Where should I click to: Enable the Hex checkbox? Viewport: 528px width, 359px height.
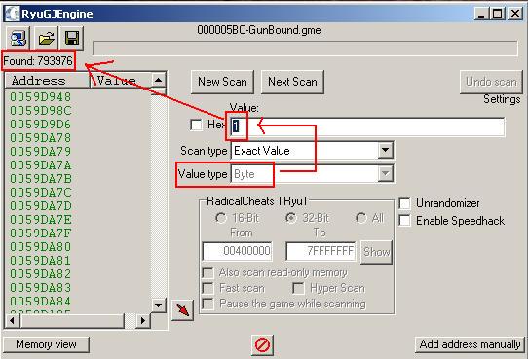point(196,126)
